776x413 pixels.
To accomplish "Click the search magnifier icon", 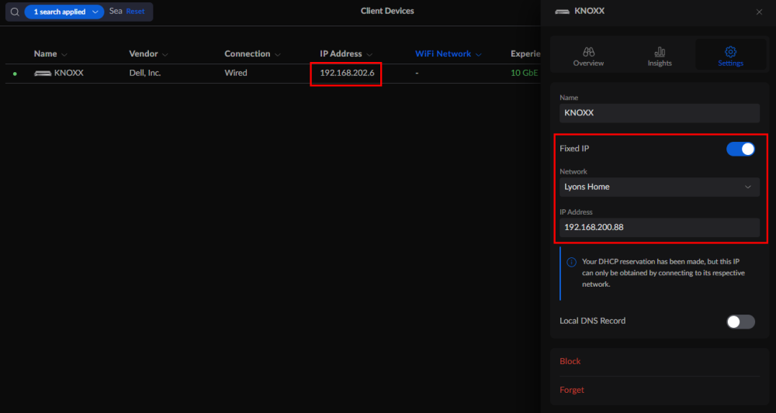I will click(x=15, y=12).
